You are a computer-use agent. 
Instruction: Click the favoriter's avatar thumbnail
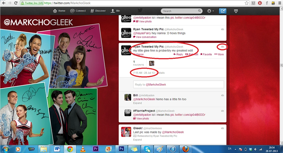point(152,64)
